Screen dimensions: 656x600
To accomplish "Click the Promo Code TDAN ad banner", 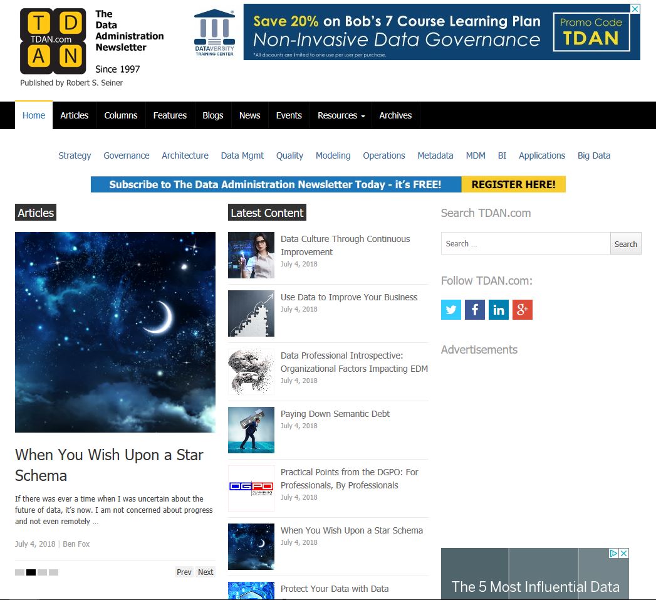I will coord(442,32).
